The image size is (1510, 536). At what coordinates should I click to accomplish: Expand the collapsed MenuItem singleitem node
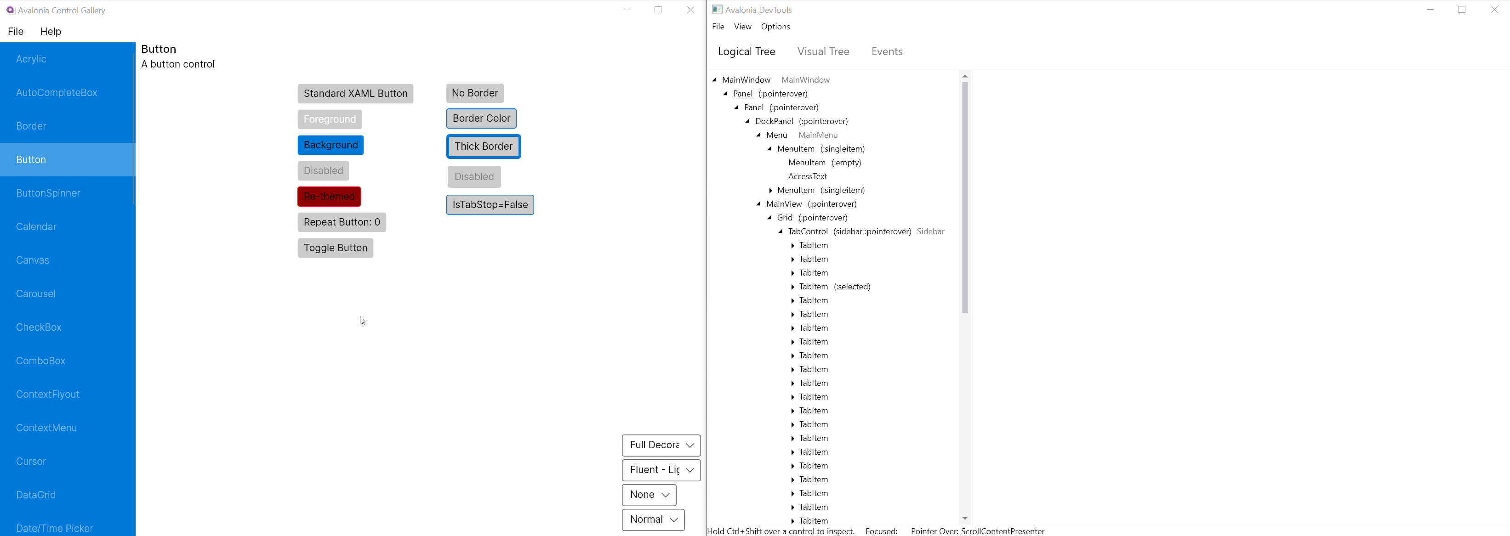tap(770, 191)
